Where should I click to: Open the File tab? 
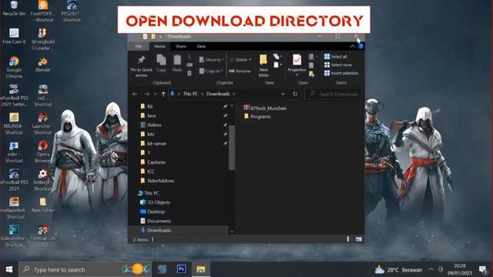click(x=139, y=46)
